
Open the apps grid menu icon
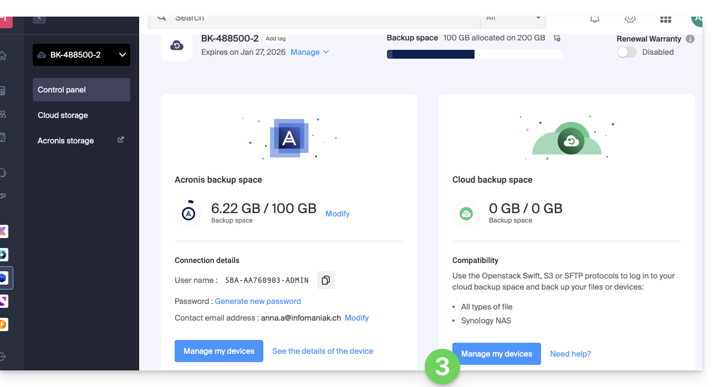click(x=666, y=19)
